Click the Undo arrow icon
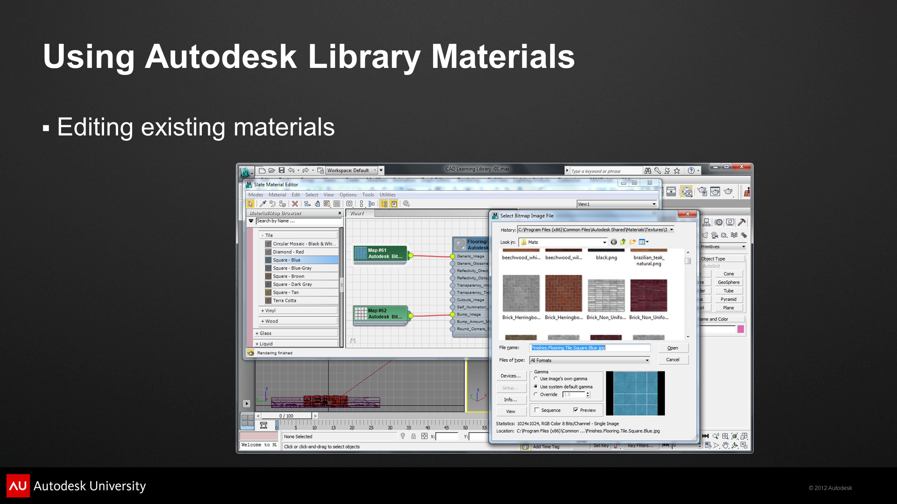The image size is (897, 504). point(291,170)
